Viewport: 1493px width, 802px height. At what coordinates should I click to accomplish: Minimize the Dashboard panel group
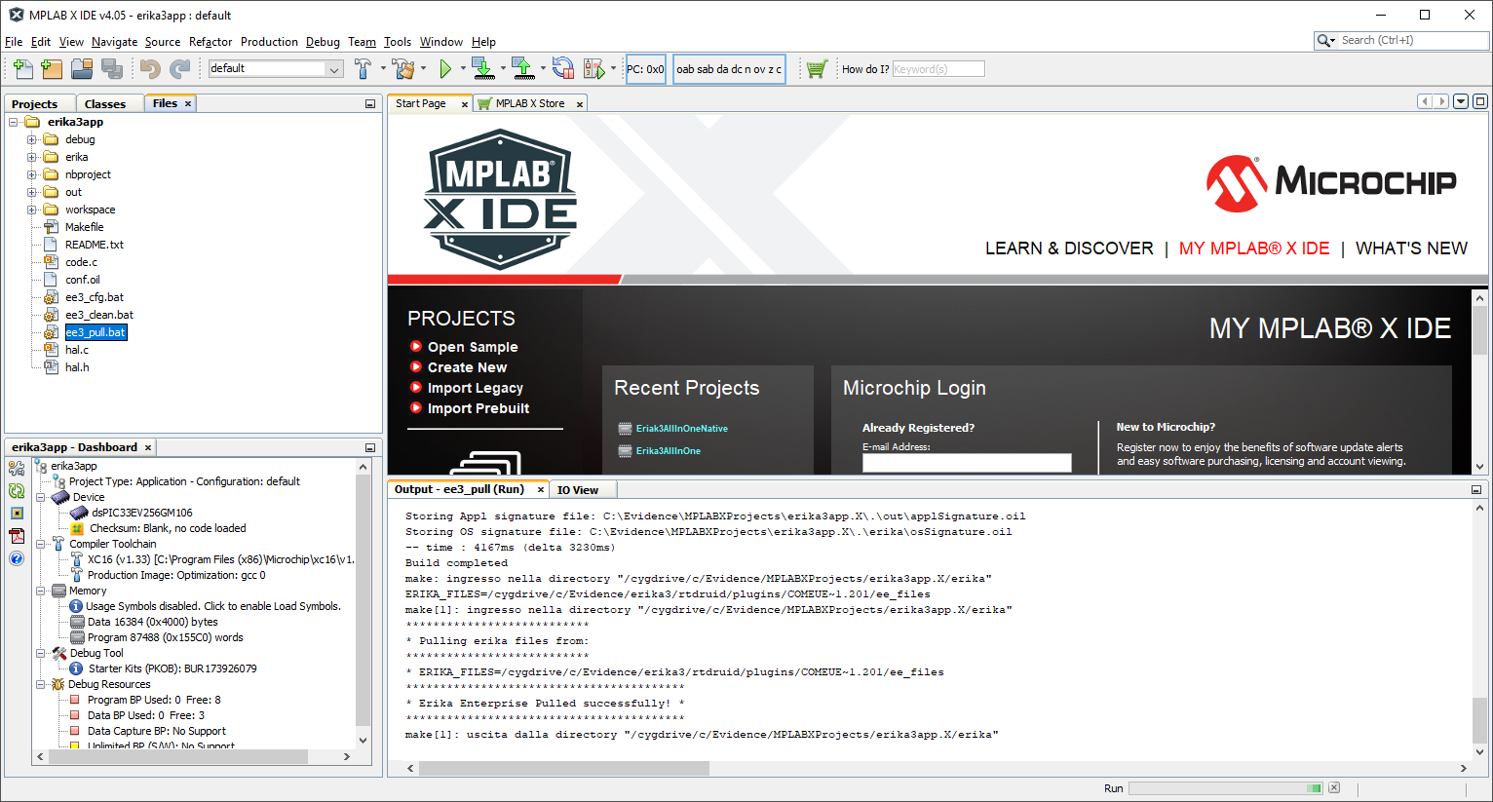click(370, 447)
